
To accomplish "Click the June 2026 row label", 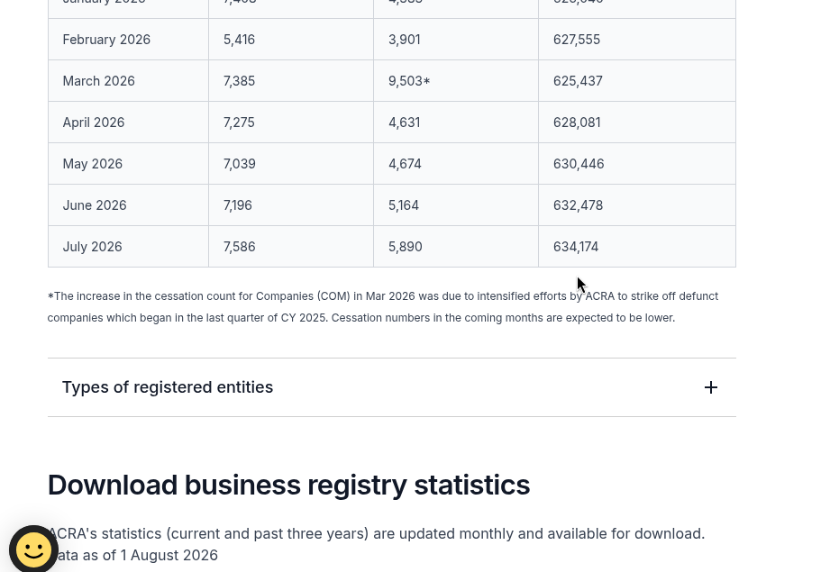I will click(95, 205).
